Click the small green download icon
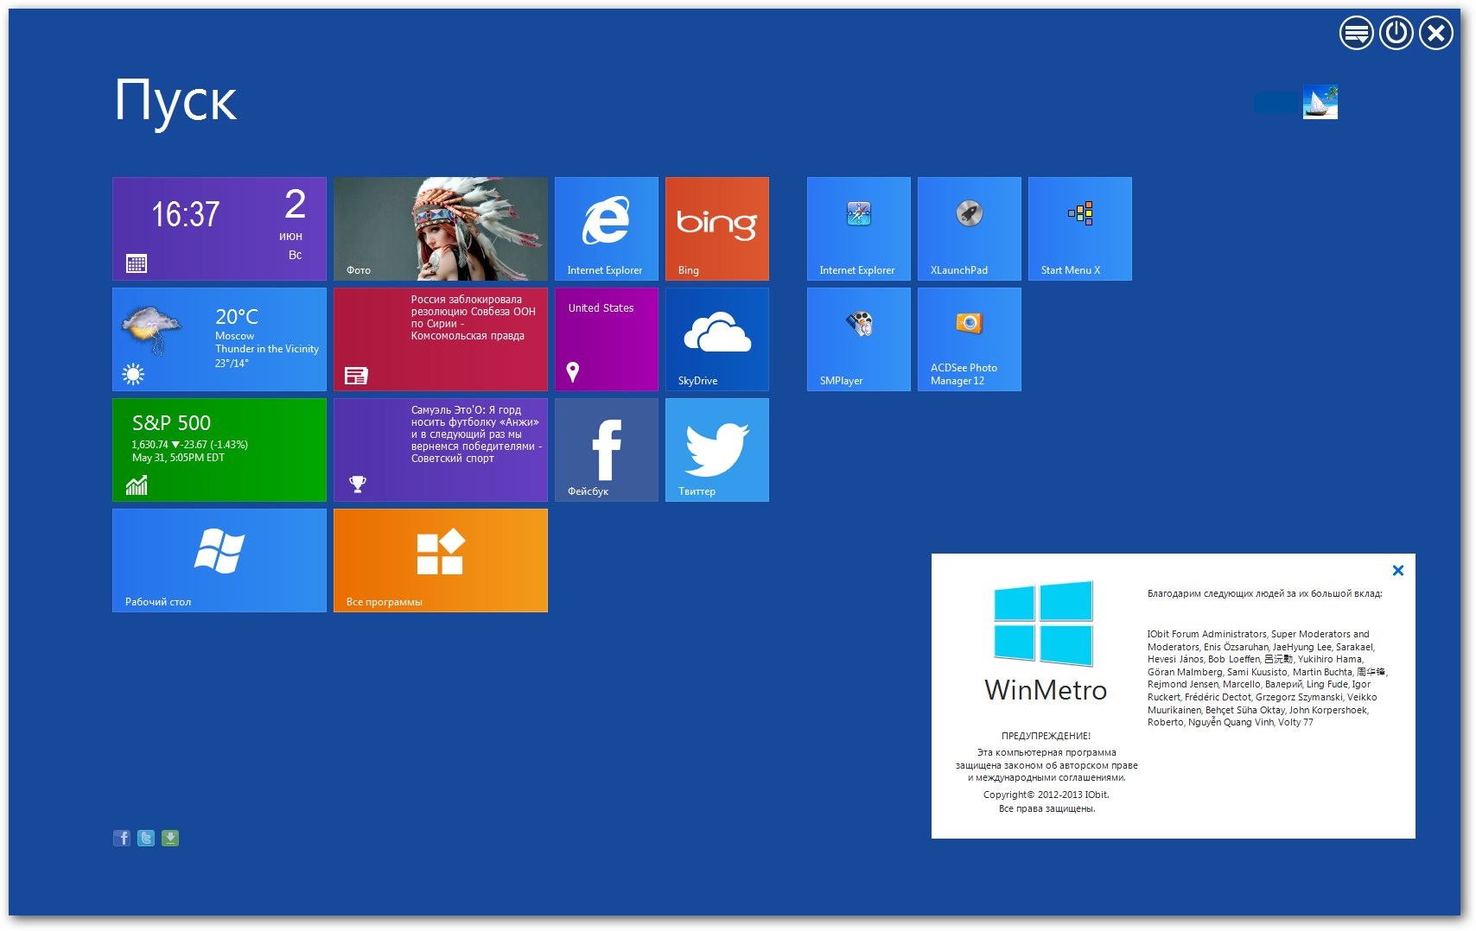Screen dimensions: 1476x931 click(x=170, y=838)
